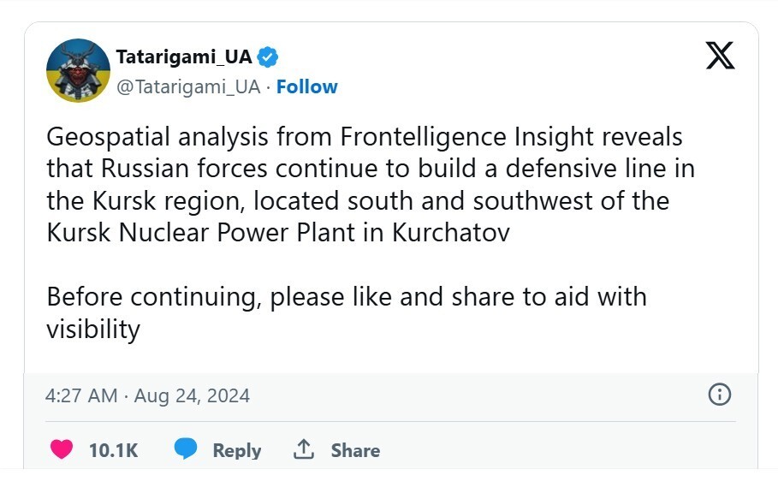Click the X logo in the tweet corner
Image resolution: width=778 pixels, height=493 pixels.
720,56
